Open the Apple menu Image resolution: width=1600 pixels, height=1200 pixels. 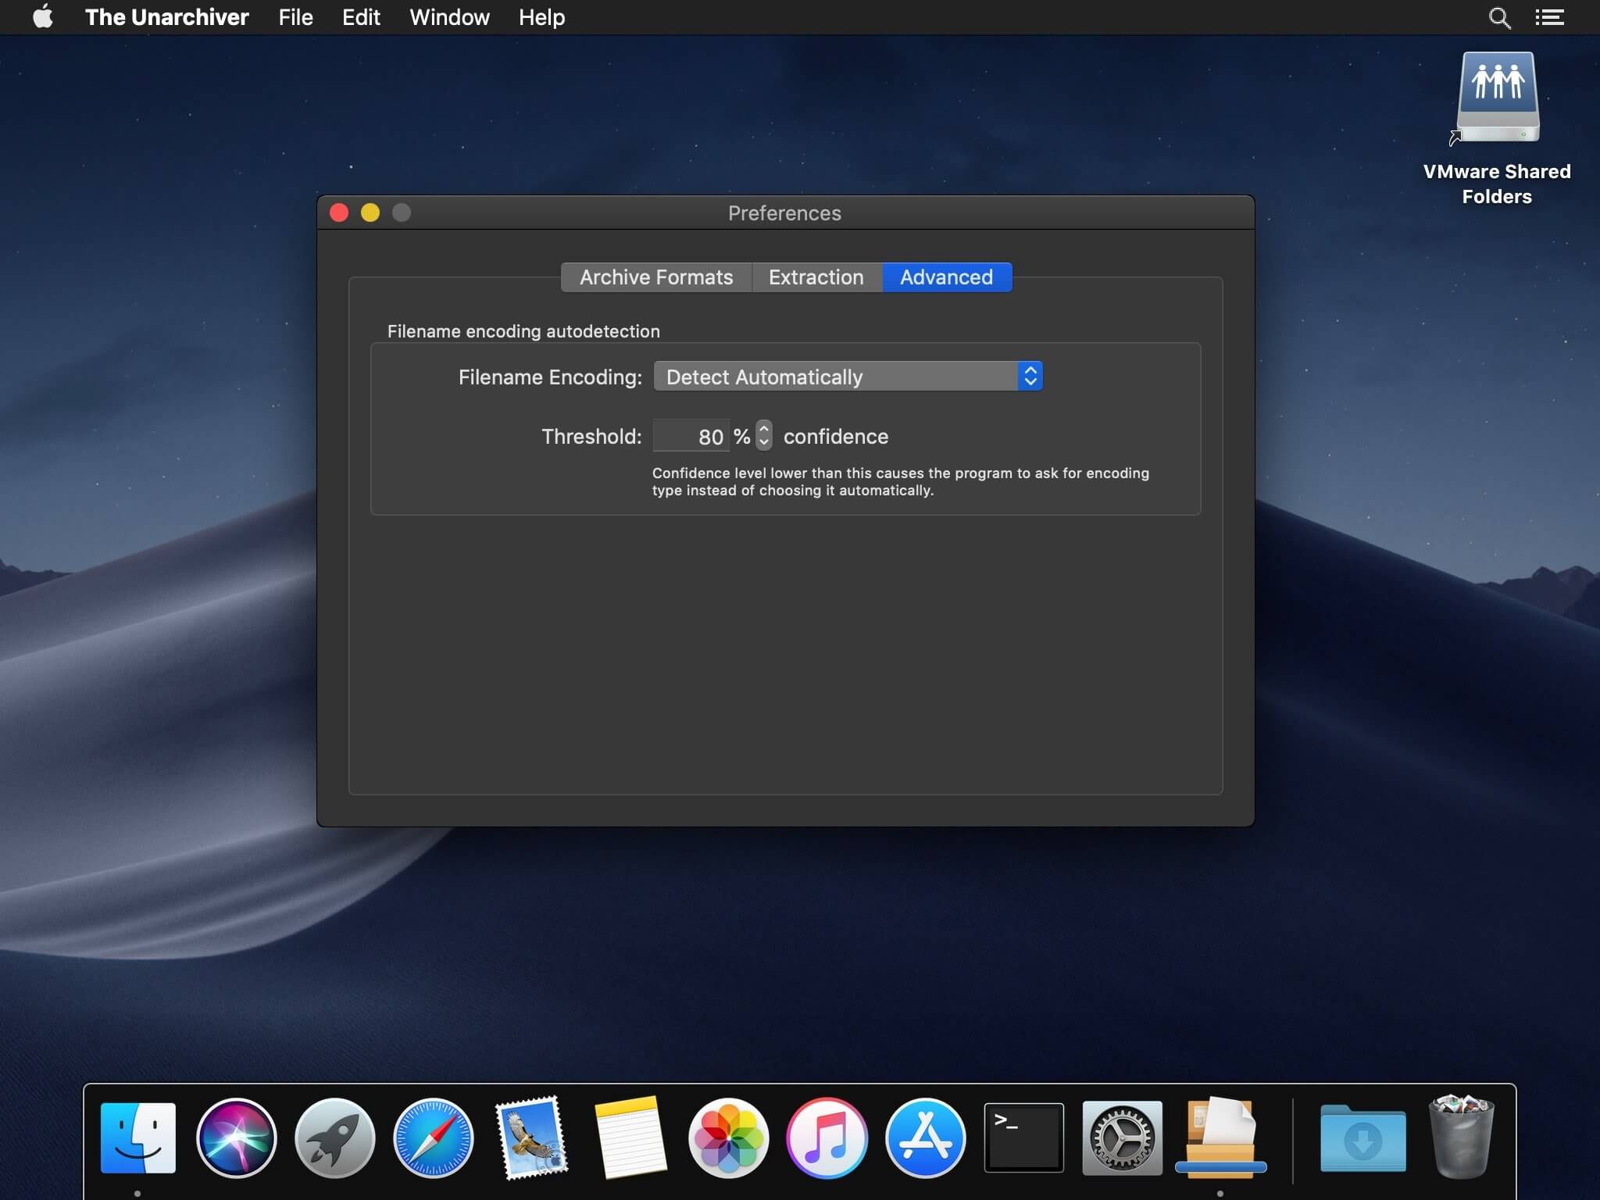click(43, 16)
